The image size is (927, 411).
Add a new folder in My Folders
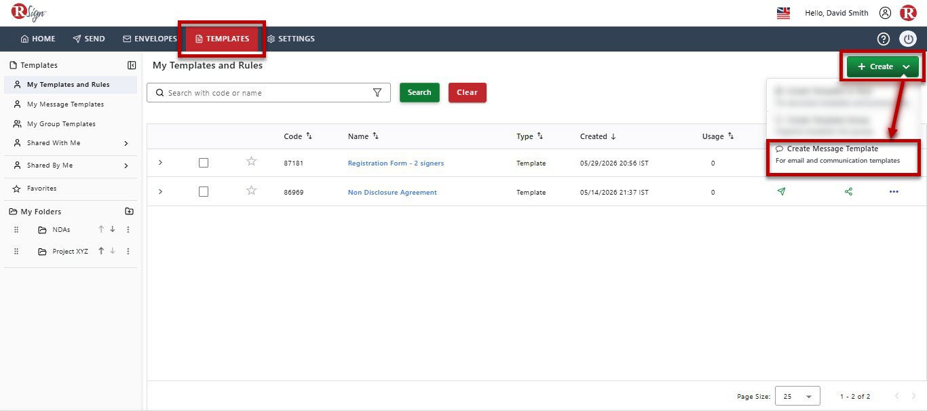130,212
